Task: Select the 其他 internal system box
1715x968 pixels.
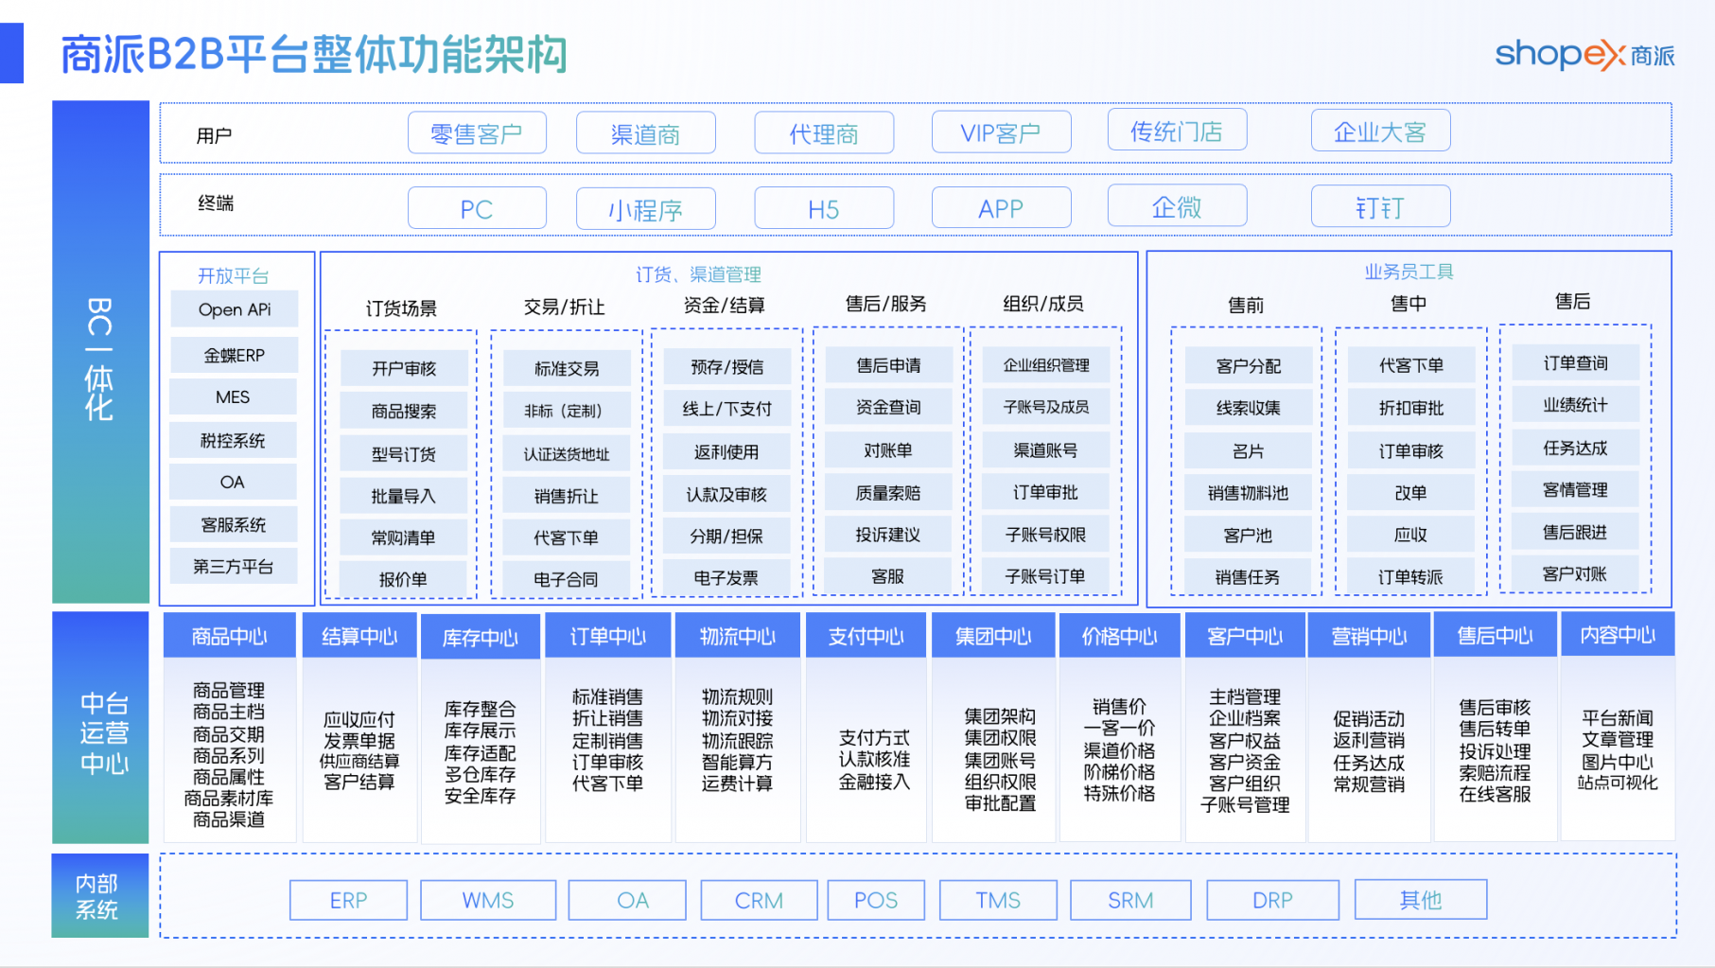Action: tap(1421, 899)
